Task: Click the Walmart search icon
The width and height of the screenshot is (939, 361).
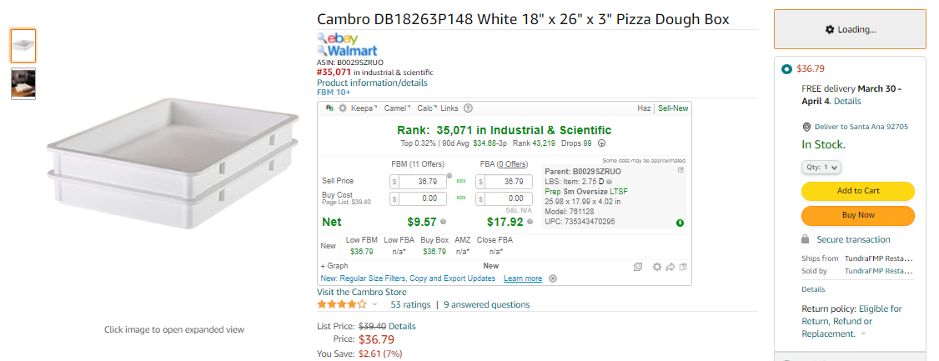Action: coord(322,51)
